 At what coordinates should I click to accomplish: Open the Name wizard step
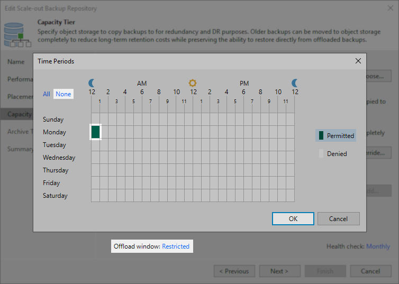16,62
